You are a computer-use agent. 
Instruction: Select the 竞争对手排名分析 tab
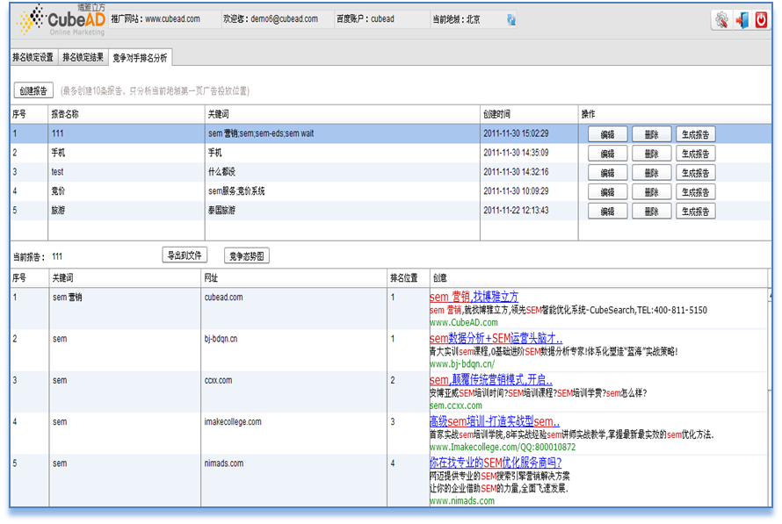(x=140, y=58)
